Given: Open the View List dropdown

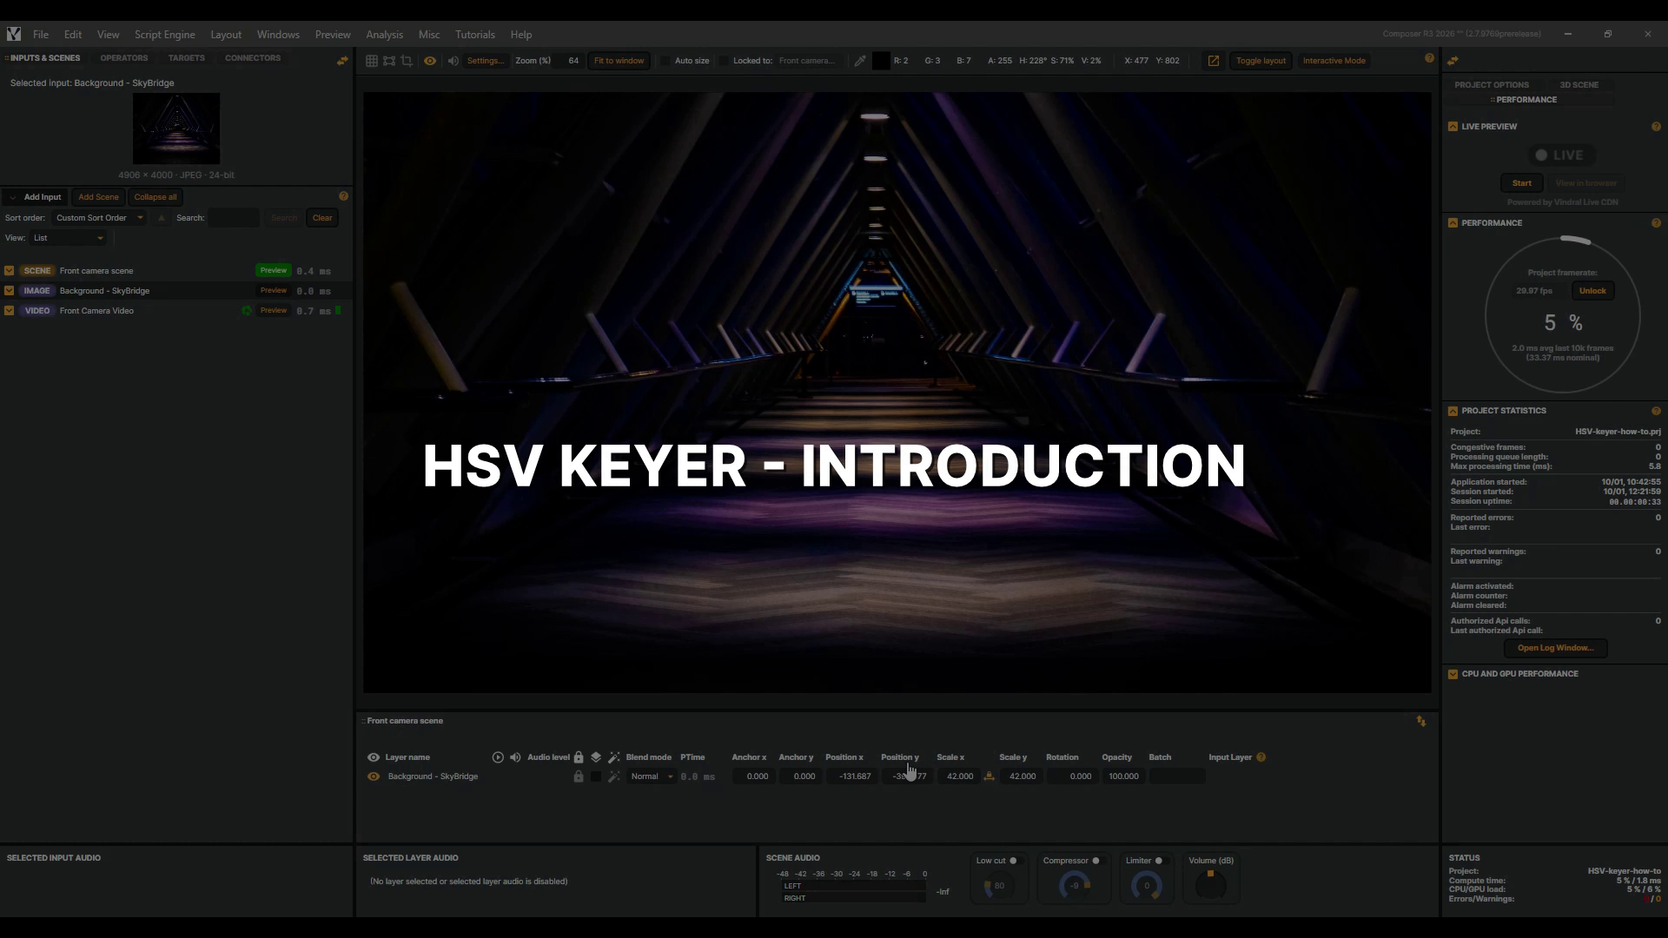Looking at the screenshot, I should tap(69, 238).
